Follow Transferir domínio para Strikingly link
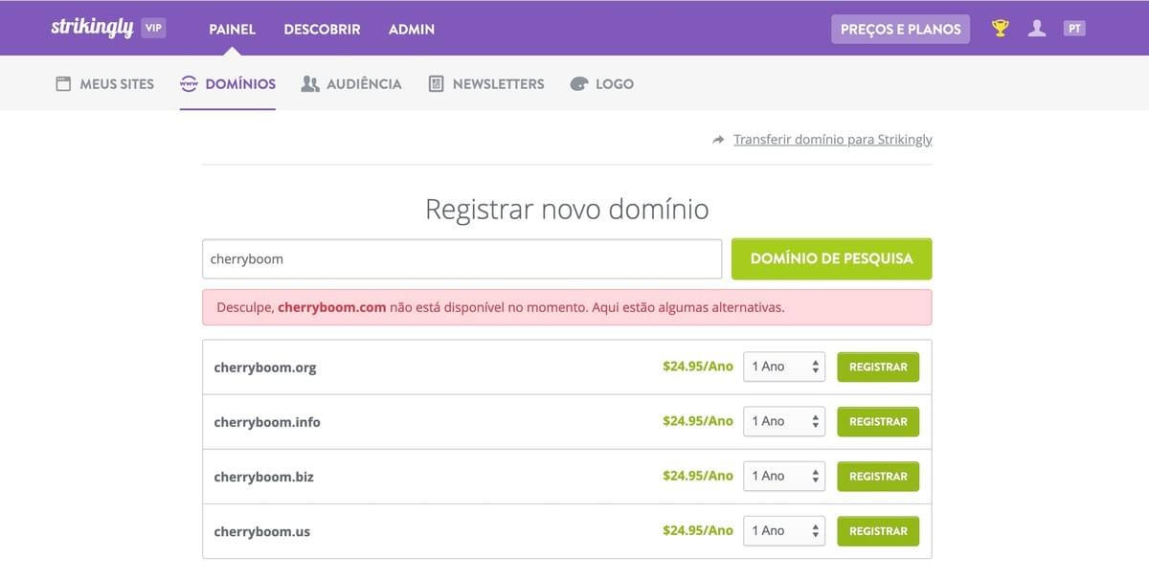1149x580 pixels. (833, 140)
